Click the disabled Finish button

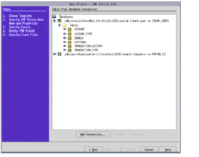[x=131, y=150]
